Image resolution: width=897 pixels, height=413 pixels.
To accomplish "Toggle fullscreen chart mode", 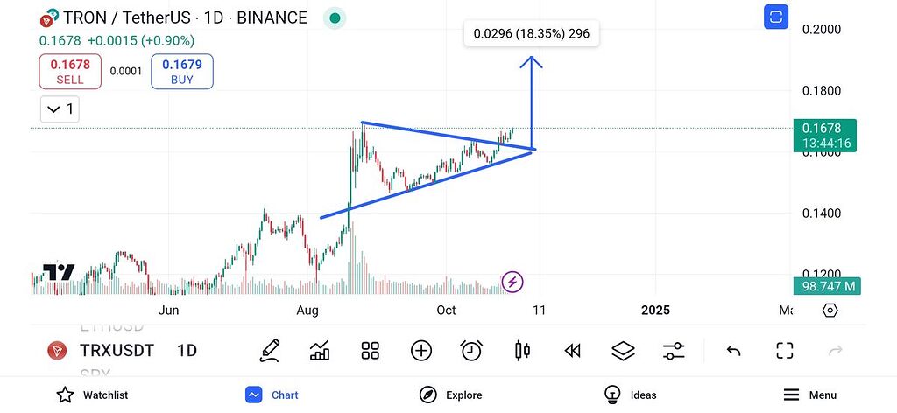I will (784, 351).
